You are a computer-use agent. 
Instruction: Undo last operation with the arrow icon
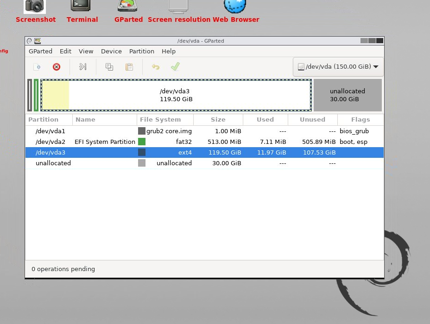point(156,67)
